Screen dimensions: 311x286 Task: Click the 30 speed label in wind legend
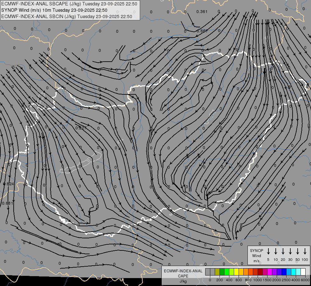click(x=290, y=260)
